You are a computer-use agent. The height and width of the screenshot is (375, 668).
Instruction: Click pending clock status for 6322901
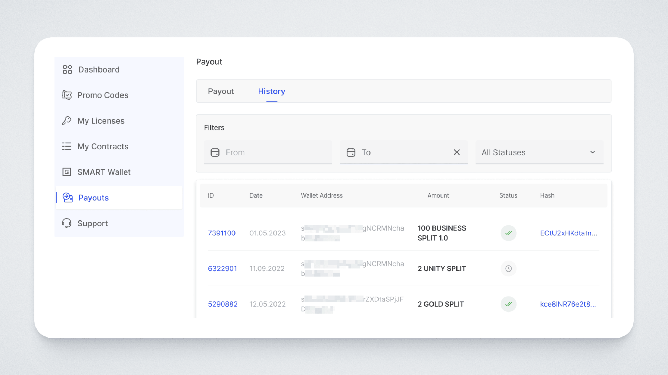pos(508,269)
